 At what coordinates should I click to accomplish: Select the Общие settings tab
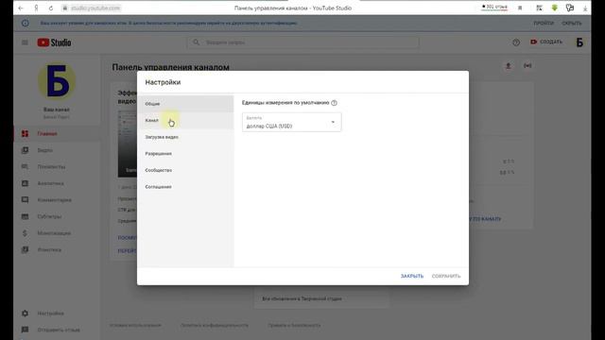(x=185, y=104)
